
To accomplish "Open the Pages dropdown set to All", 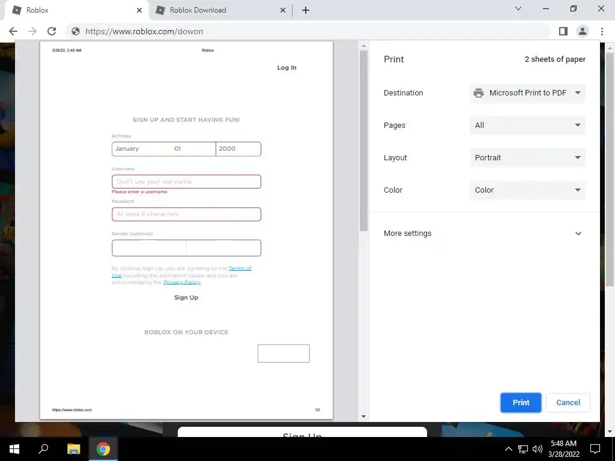I will coord(527,125).
